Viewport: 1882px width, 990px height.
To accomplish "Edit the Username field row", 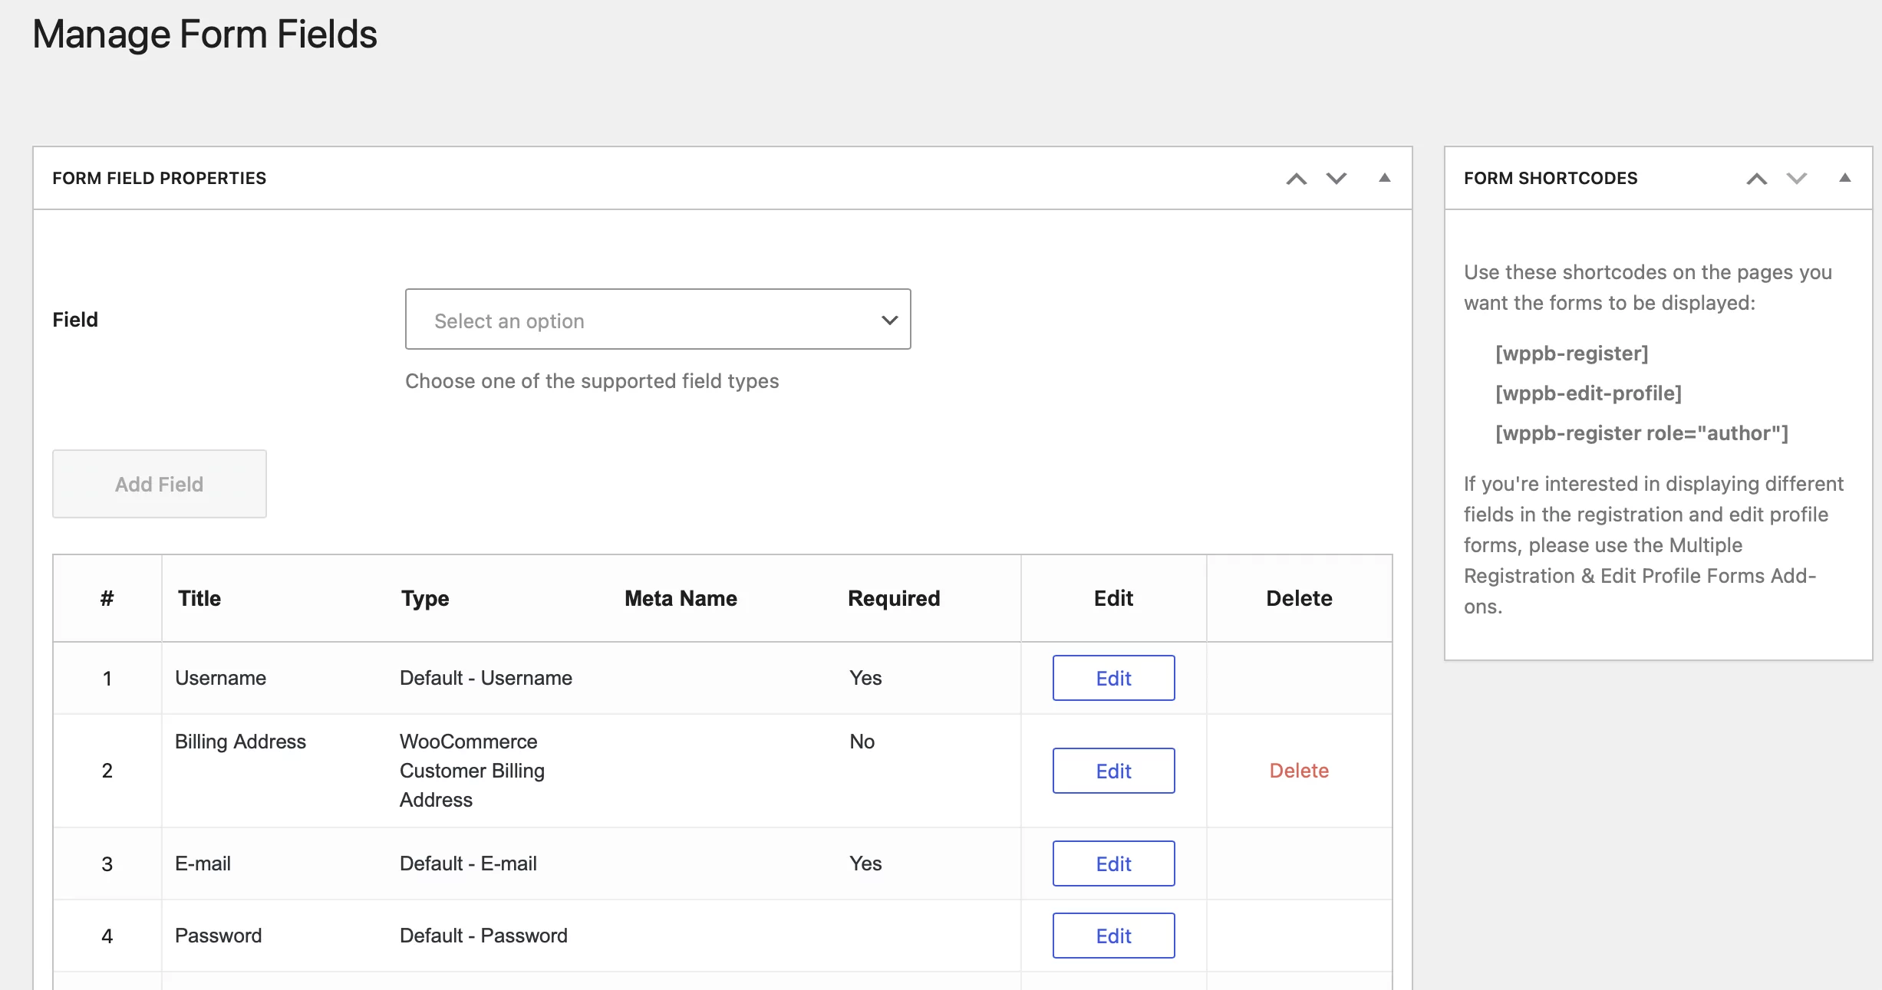I will tap(1114, 678).
